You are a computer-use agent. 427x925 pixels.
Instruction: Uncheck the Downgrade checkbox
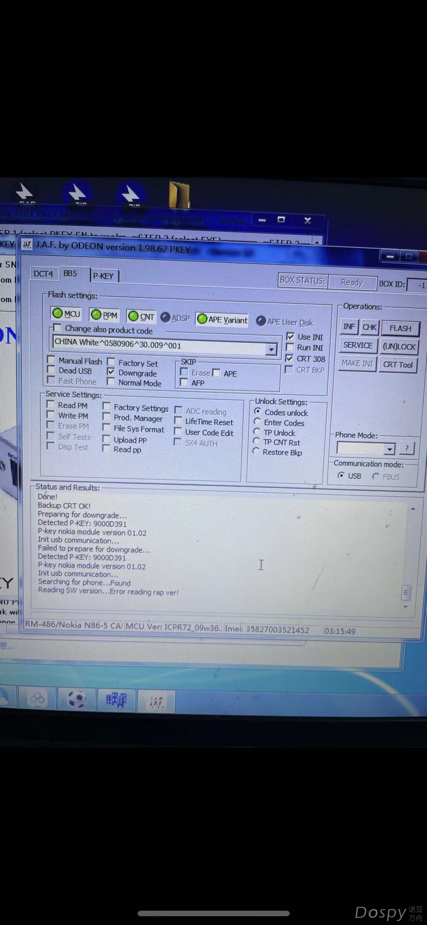coord(111,372)
